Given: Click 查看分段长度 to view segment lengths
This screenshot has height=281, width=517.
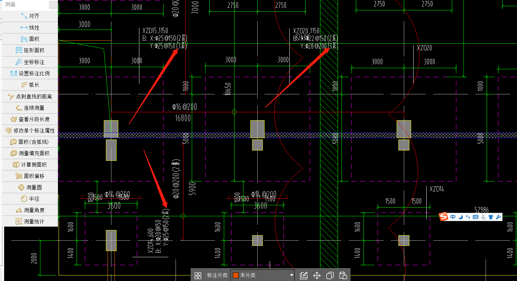Looking at the screenshot, I should [x=30, y=119].
